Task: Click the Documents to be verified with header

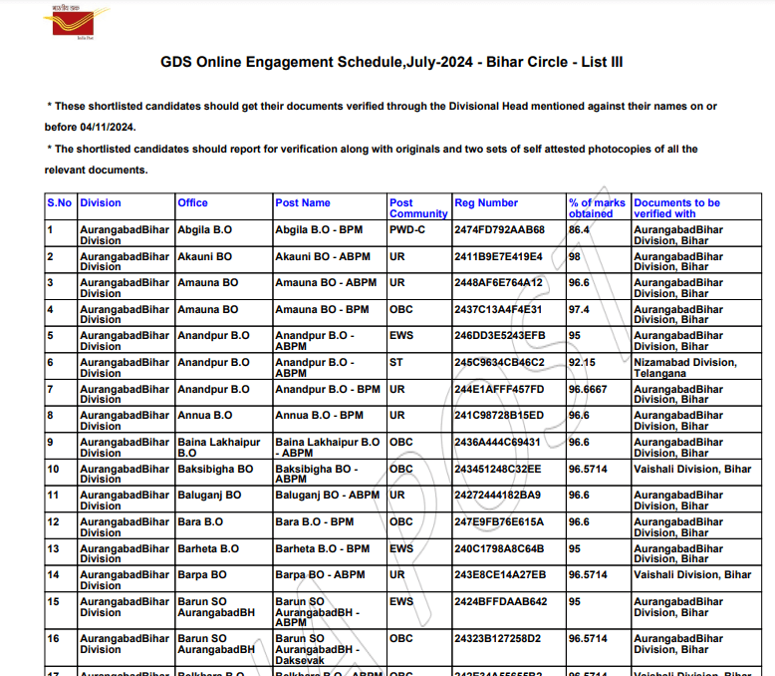Action: (x=676, y=208)
